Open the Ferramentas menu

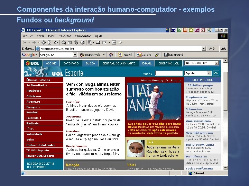83,36
